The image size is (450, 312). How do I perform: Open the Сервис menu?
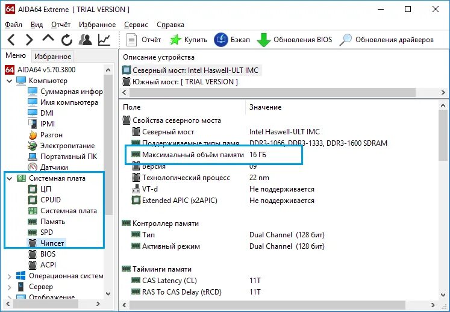tap(136, 25)
